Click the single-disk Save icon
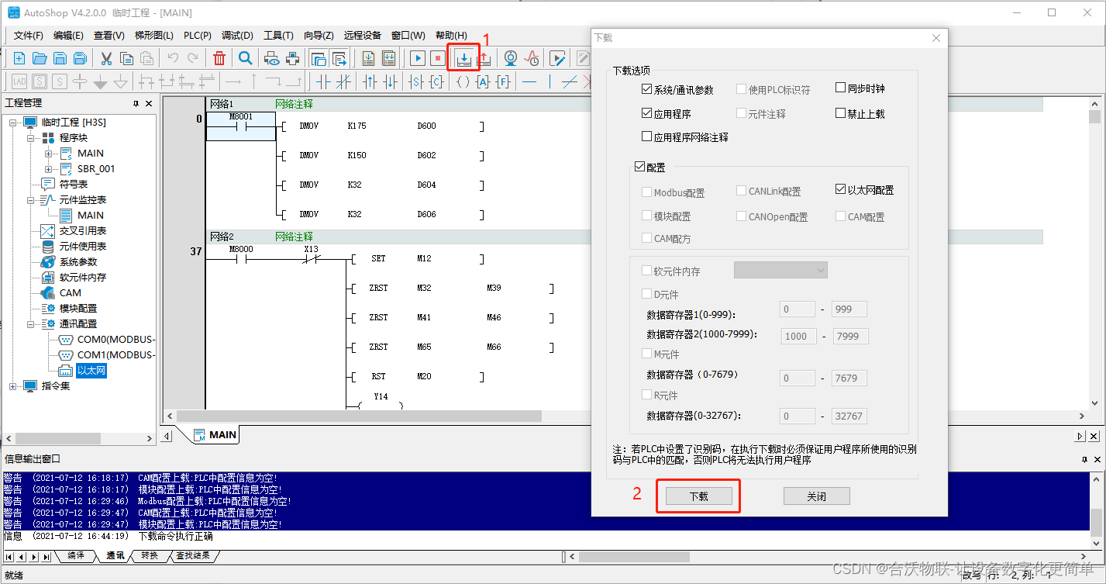The image size is (1106, 584). pyautogui.click(x=60, y=58)
